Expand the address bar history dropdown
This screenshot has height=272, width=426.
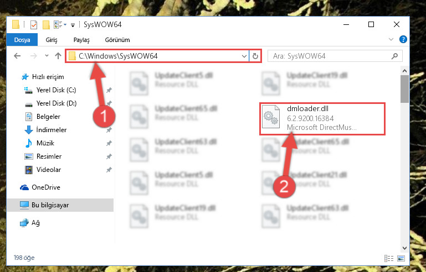(x=244, y=56)
